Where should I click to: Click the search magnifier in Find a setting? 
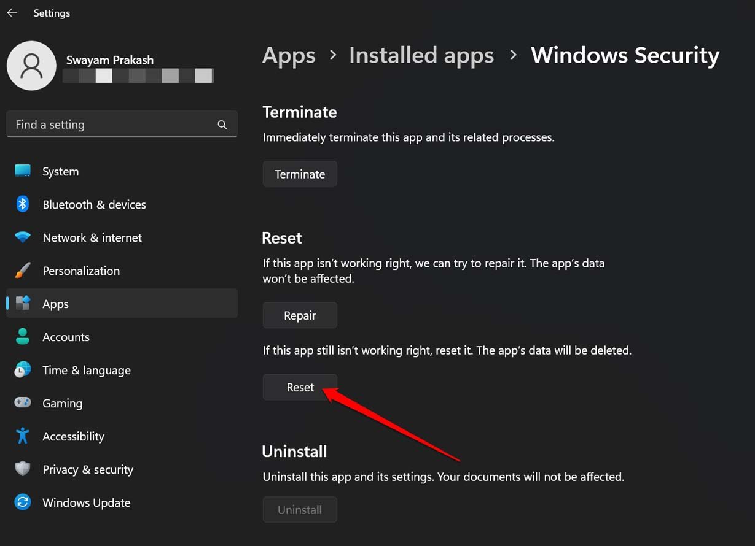pos(222,125)
